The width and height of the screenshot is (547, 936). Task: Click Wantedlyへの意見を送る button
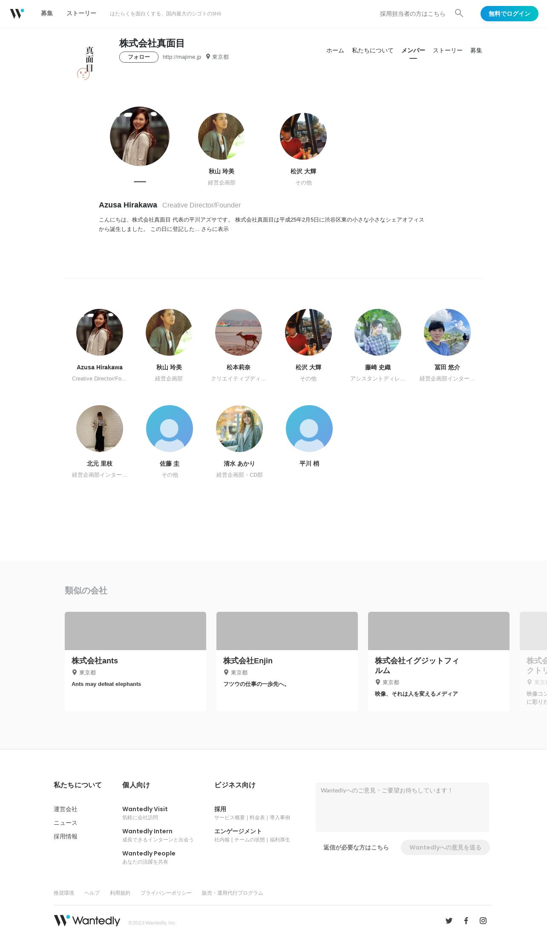(x=445, y=847)
